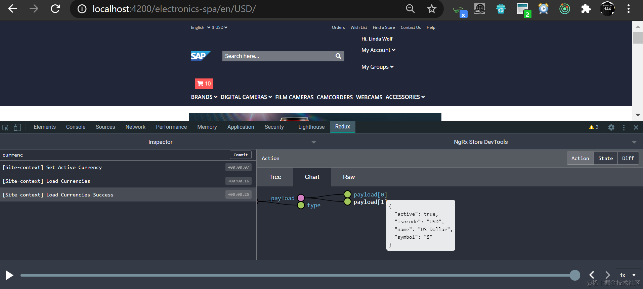Click the alarm clock extension icon

coord(543,9)
